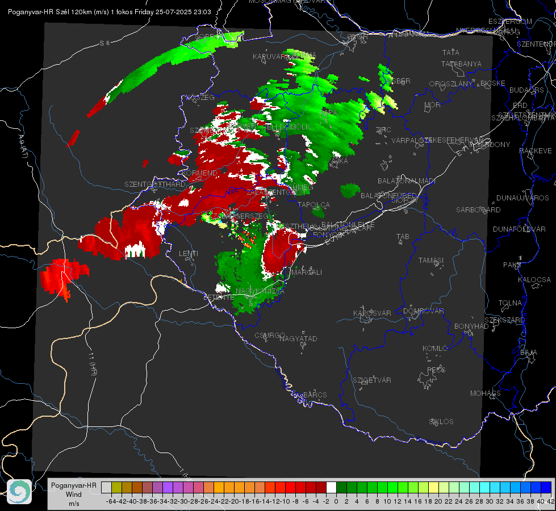Select the SZEKSZARD label
The width and height of the screenshot is (556, 511).
click(x=504, y=320)
